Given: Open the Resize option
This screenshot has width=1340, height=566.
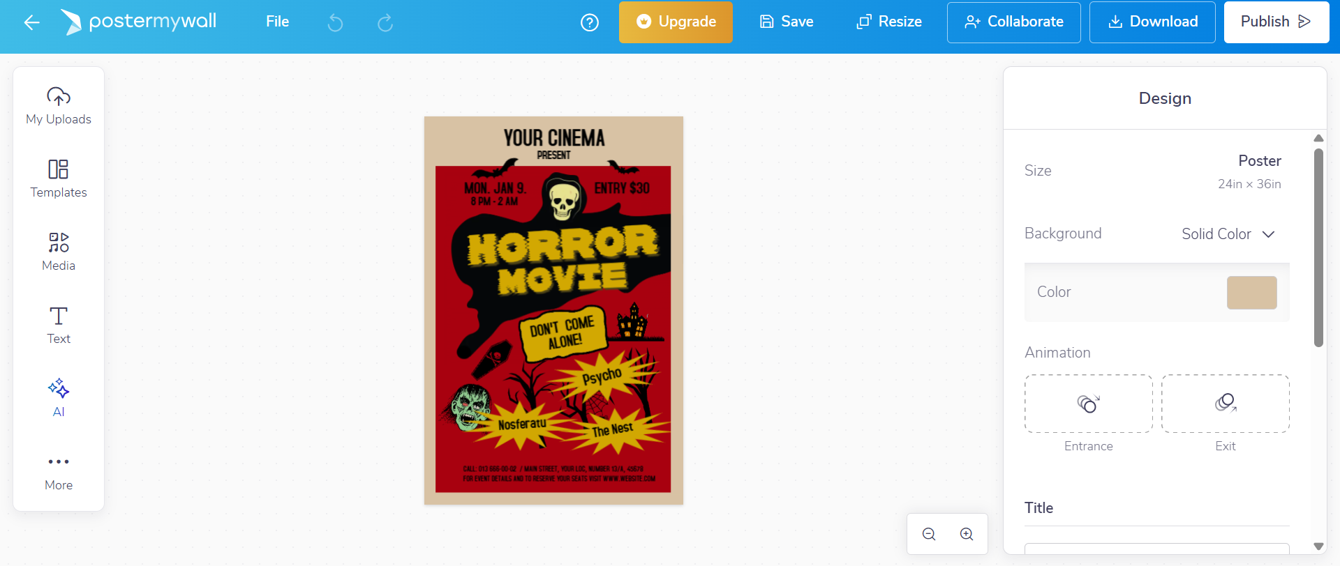Looking at the screenshot, I should 889,22.
